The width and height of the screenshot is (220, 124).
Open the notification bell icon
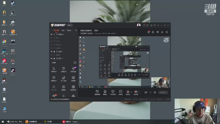pyautogui.click(x=162, y=32)
